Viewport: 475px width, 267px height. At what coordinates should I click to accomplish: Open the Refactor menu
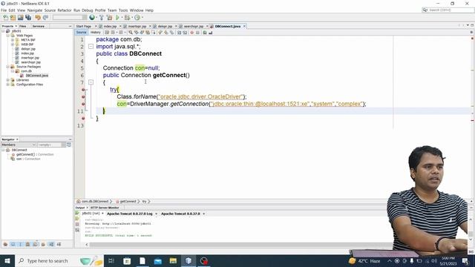tap(65, 10)
